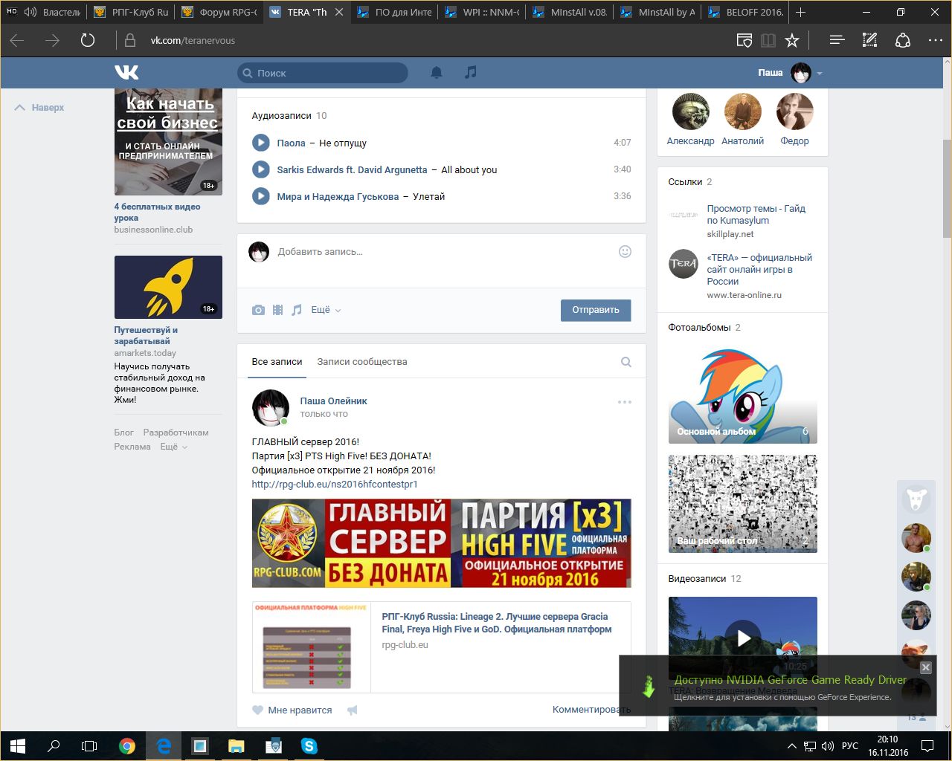The image size is (952, 761).
Task: Attach a video using the film icon
Action: pos(277,310)
